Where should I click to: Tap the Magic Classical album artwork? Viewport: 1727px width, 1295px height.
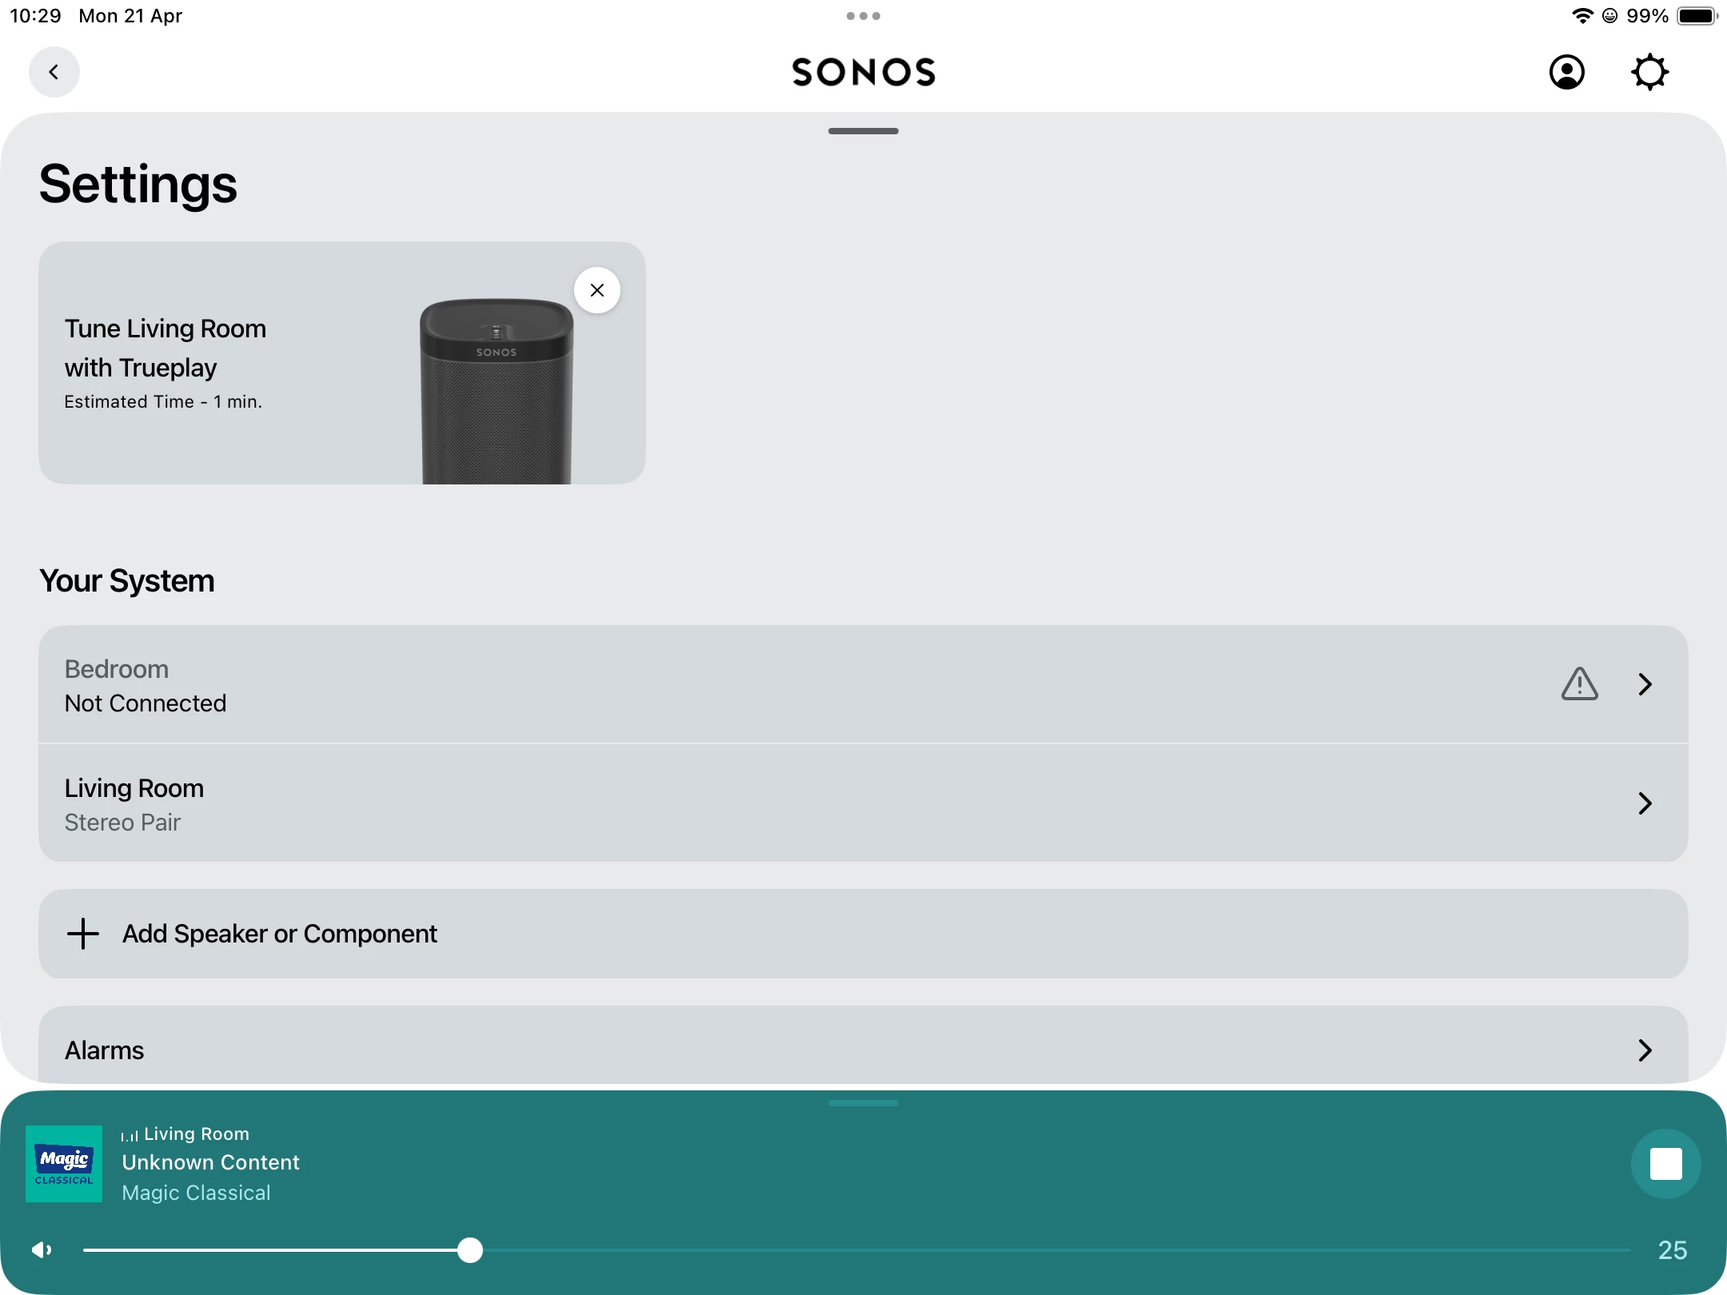[x=64, y=1164]
